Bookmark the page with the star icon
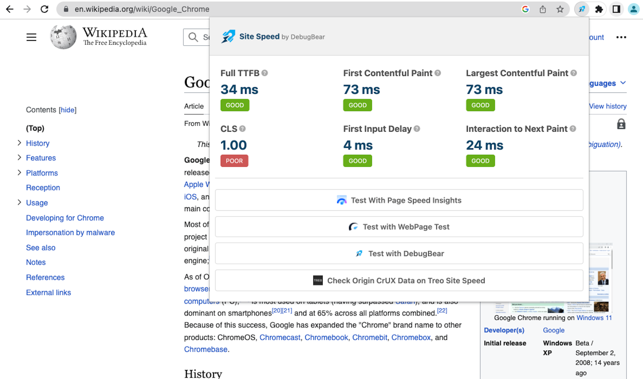The image size is (643, 379). coord(560,9)
